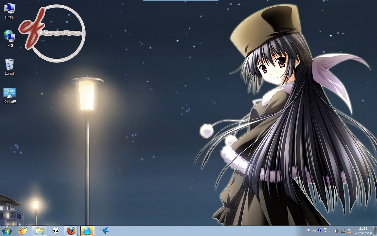
Task: Select the 计算机 (Computer) desktop icon
Action: [x=10, y=11]
